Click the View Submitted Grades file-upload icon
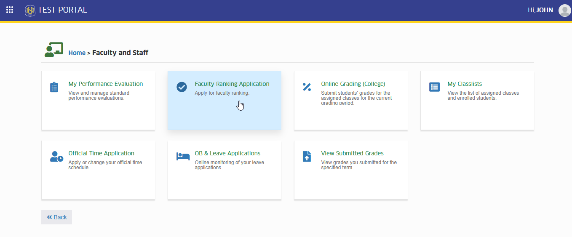 [307, 157]
